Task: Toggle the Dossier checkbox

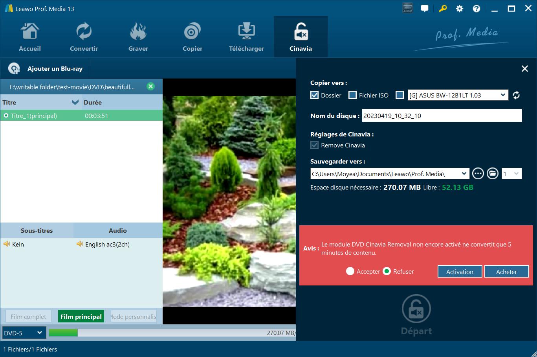Action: pyautogui.click(x=314, y=95)
